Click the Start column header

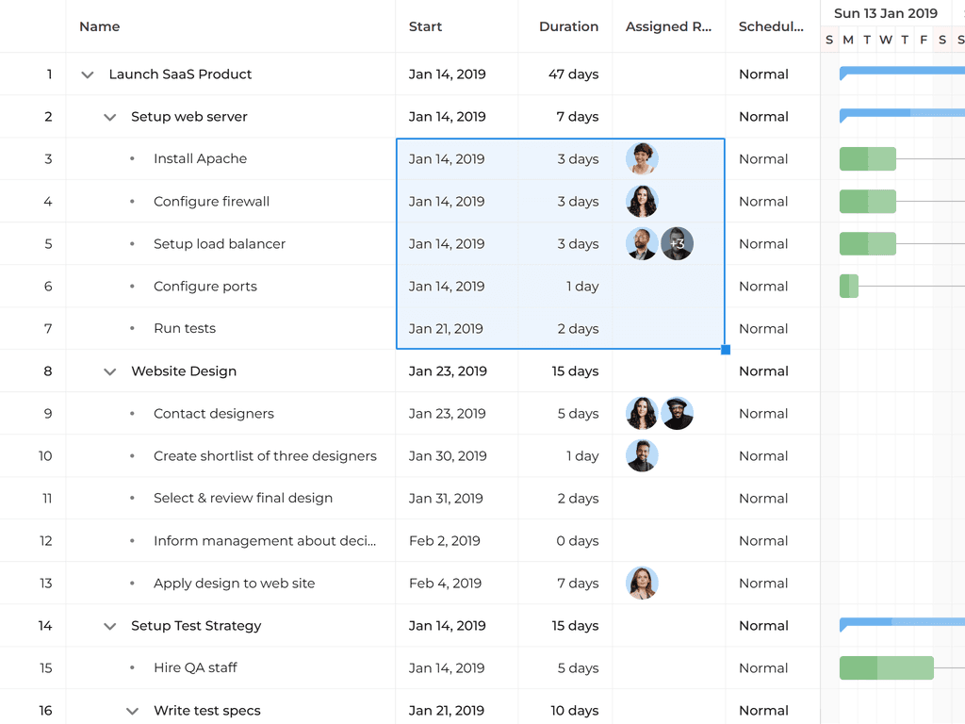point(425,26)
